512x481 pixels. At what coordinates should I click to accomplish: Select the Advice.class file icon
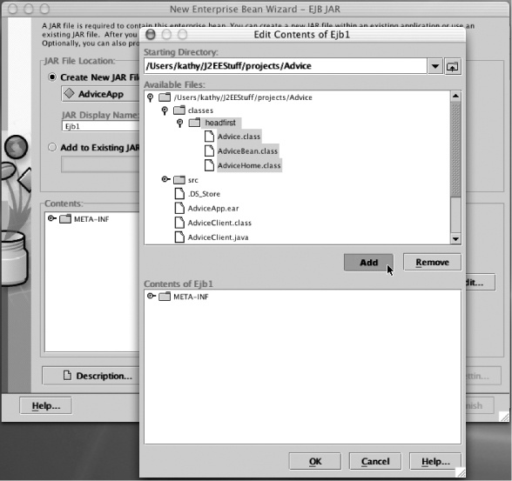point(209,137)
